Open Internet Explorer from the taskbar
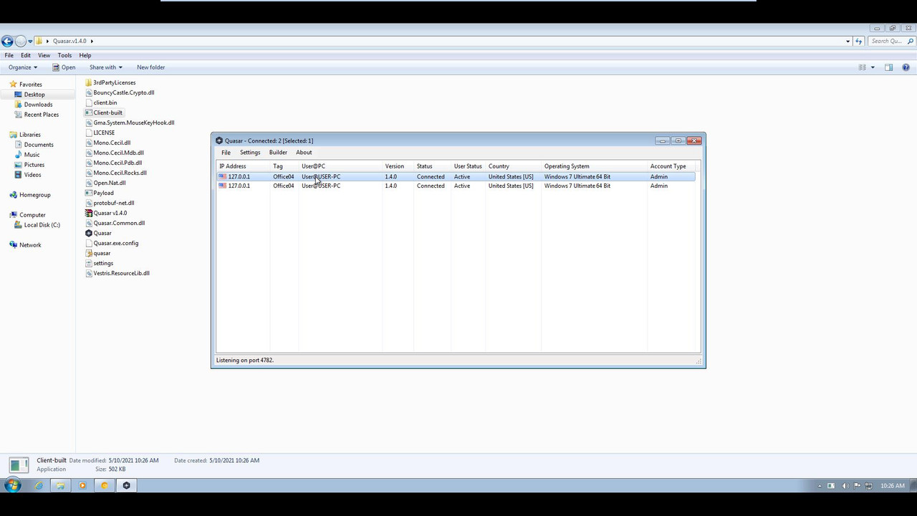 coord(39,485)
